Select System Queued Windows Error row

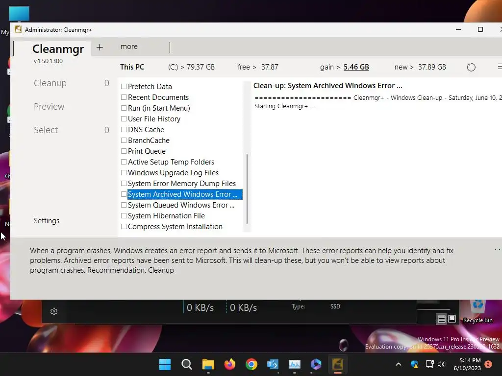coord(181,205)
